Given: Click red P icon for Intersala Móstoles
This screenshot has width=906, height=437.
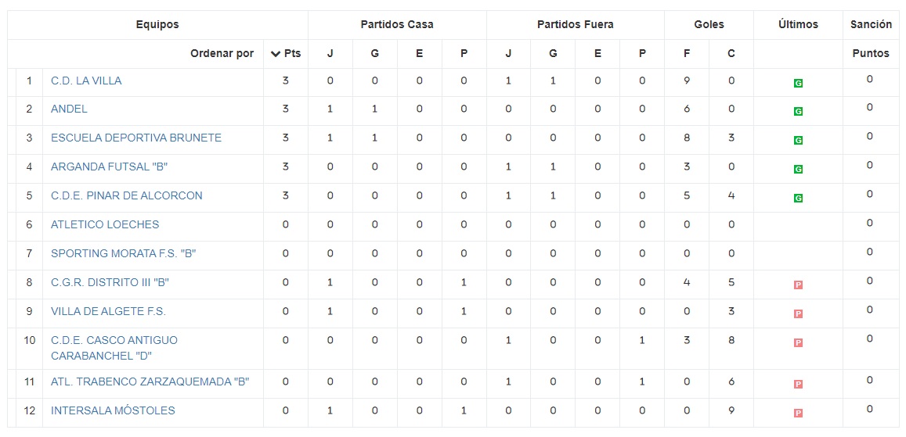Looking at the screenshot, I should tap(798, 413).
